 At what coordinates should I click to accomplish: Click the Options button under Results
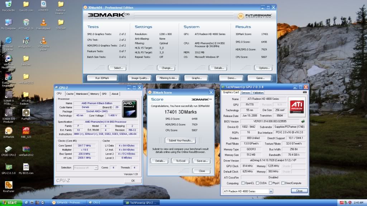coord(264,68)
